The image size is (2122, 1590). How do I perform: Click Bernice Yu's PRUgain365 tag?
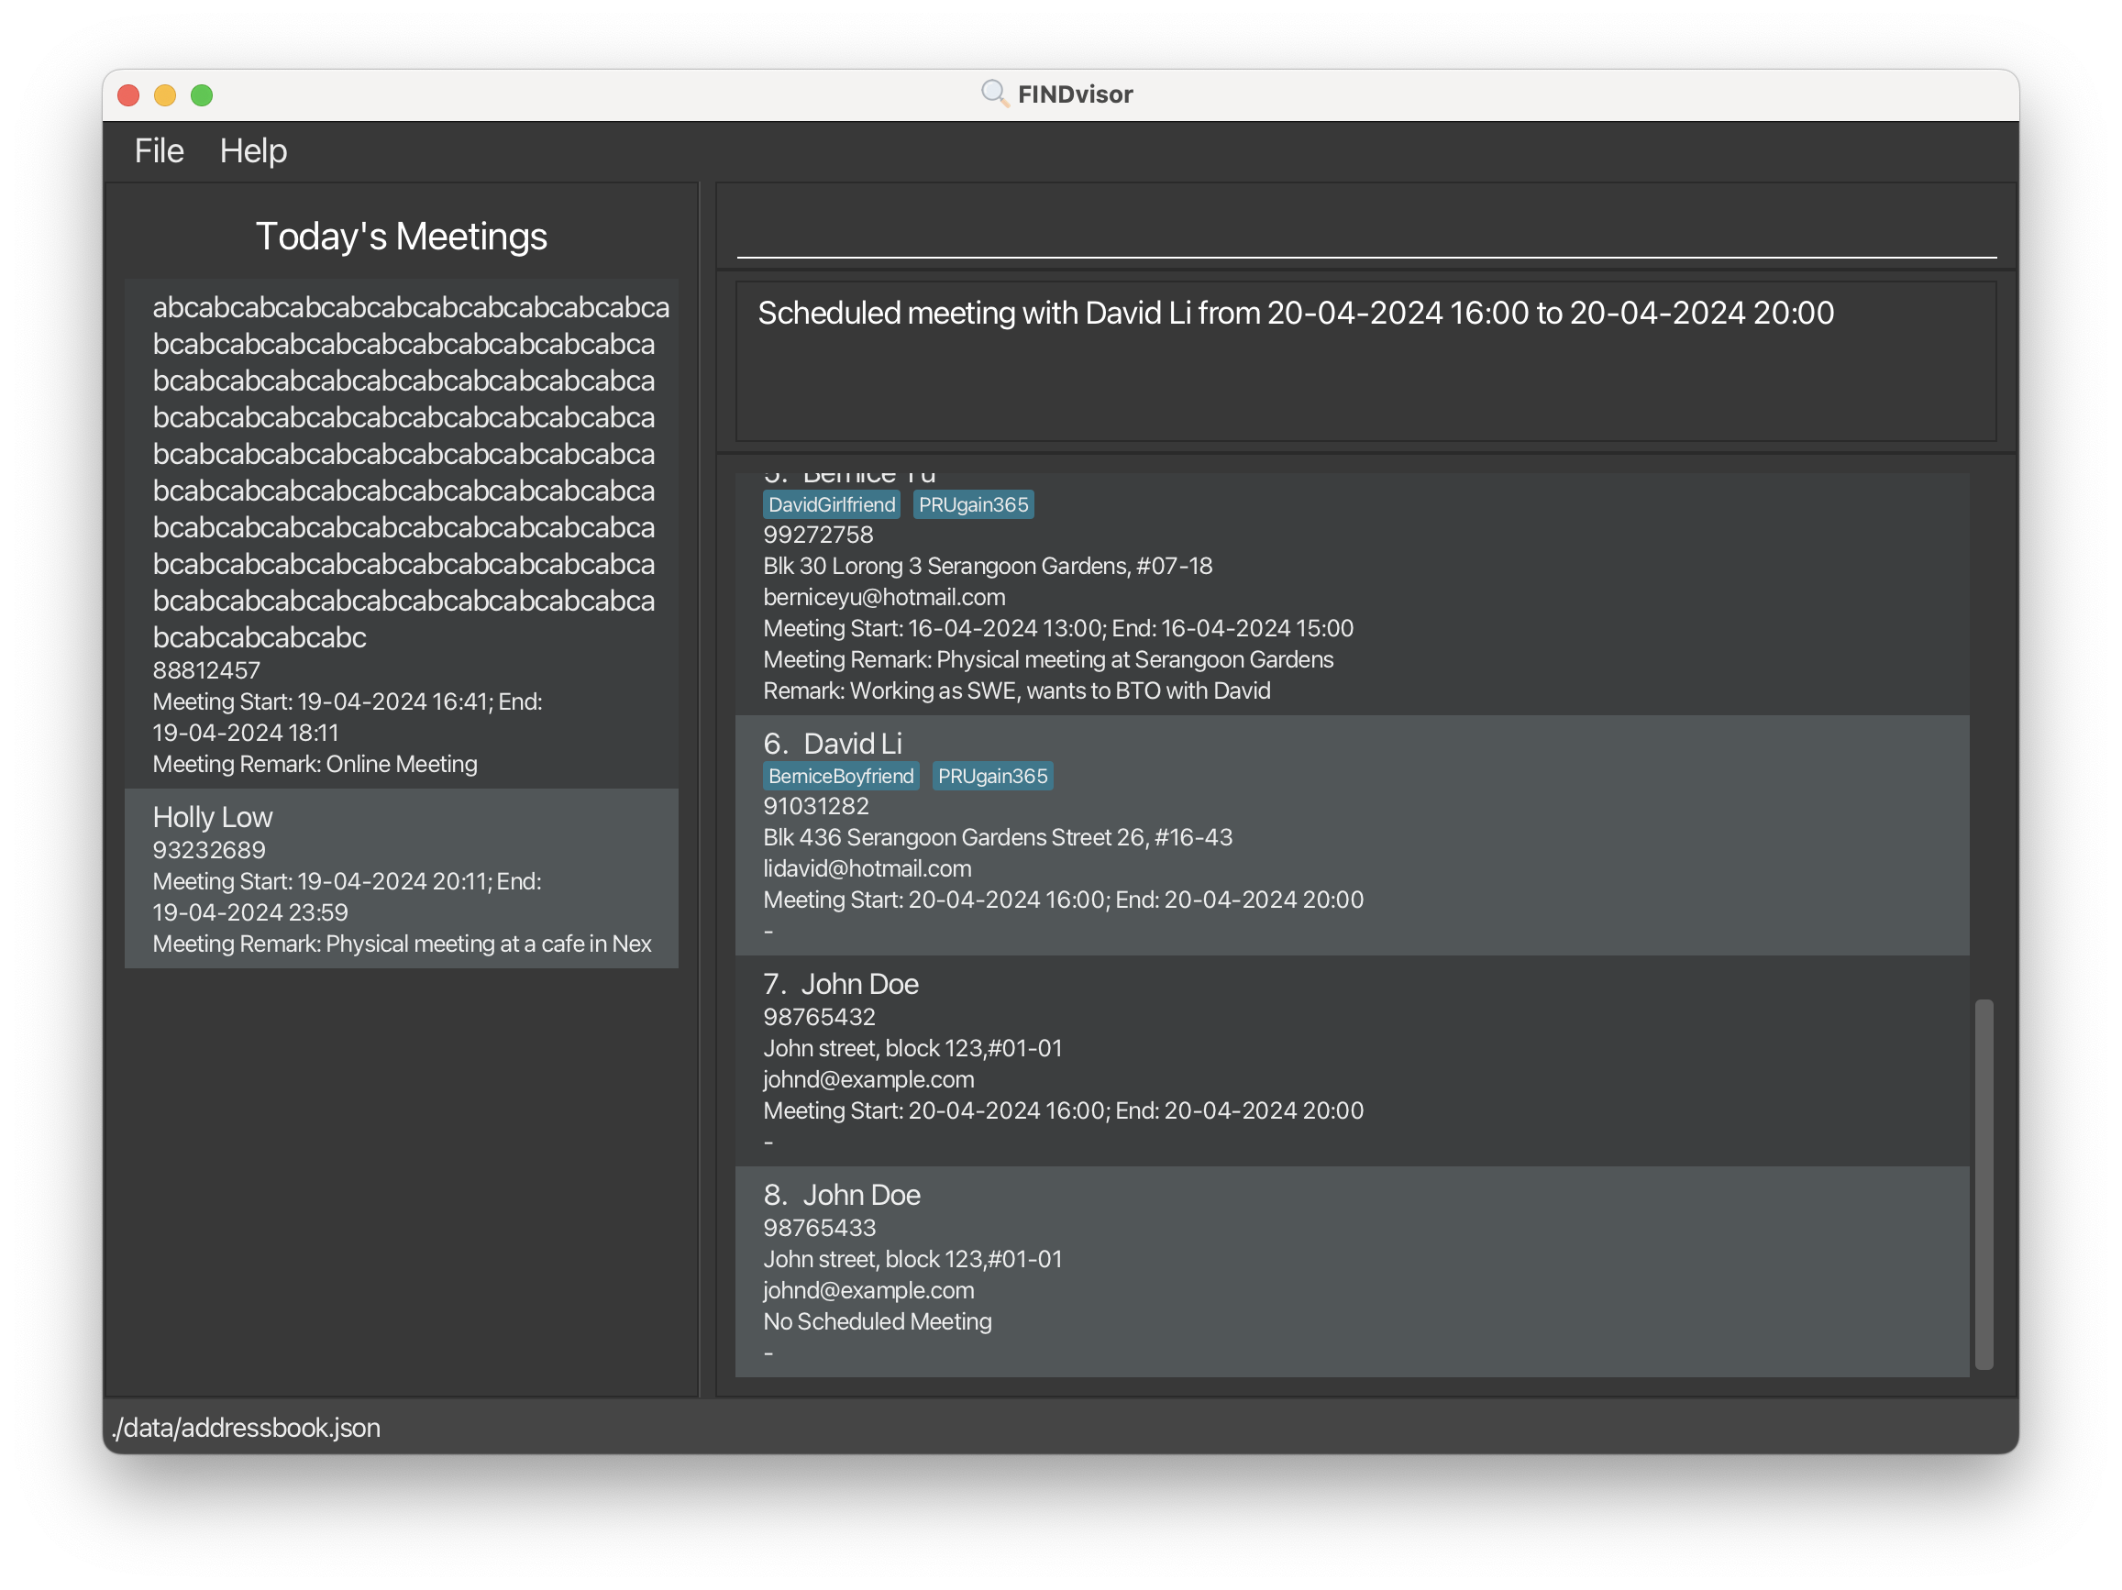click(x=973, y=504)
